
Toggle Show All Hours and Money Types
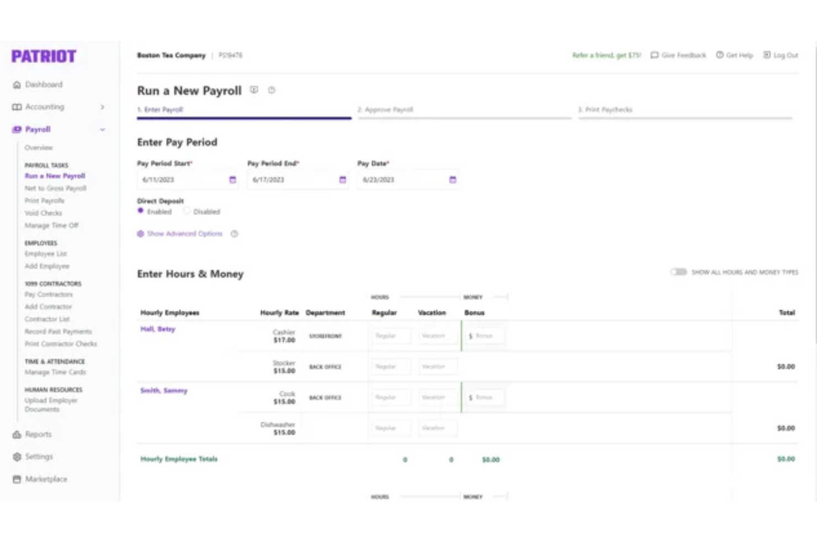click(x=678, y=272)
